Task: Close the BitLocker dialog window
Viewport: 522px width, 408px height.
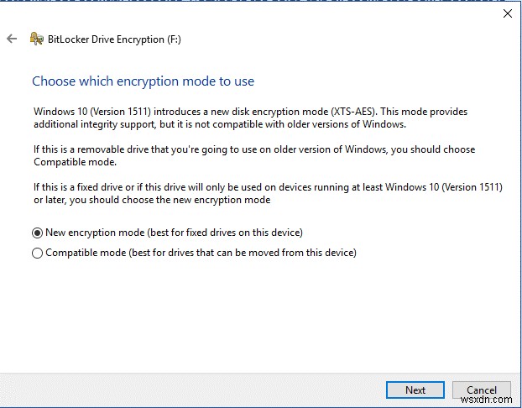Action: click(x=507, y=13)
